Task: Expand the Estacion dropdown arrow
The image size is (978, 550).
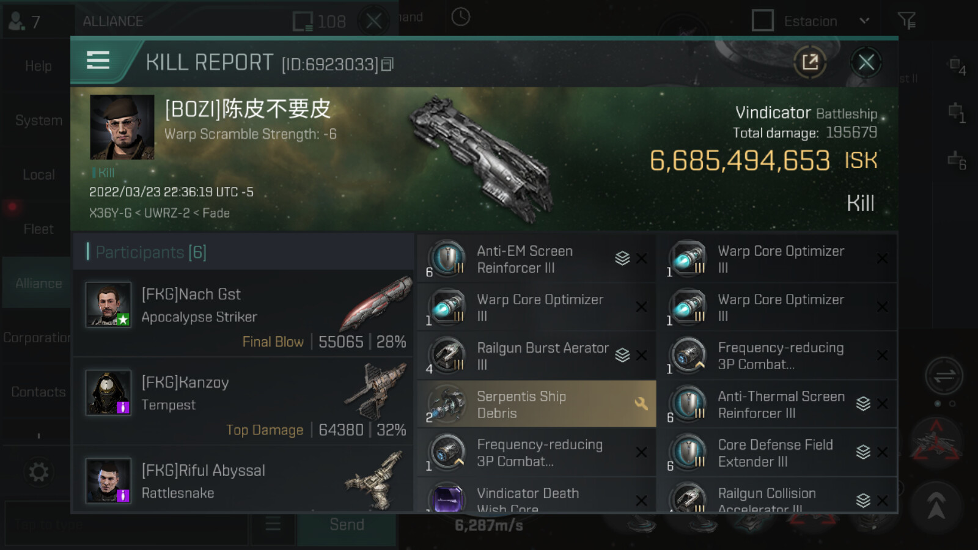Action: click(x=864, y=21)
